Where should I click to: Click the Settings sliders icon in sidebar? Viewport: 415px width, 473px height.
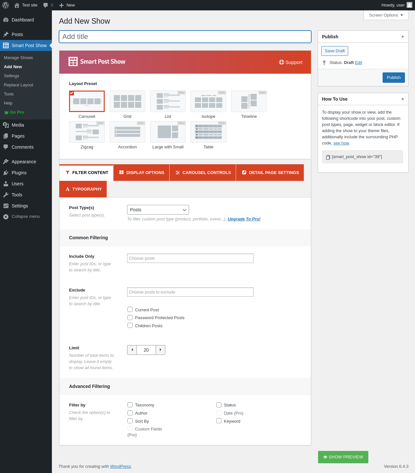(6, 206)
